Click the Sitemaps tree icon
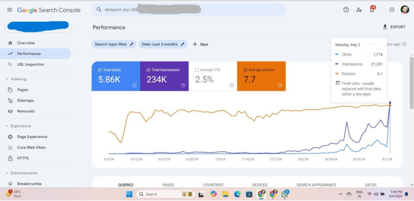 [10, 100]
